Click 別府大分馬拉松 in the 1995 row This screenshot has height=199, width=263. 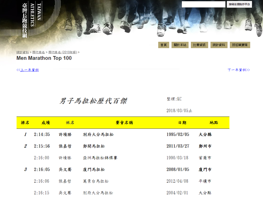[98, 134]
